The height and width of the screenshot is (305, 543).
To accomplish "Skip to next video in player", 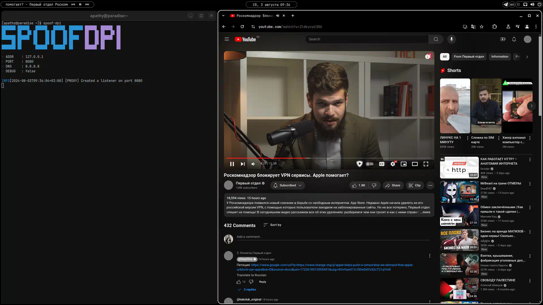I will tap(243, 164).
